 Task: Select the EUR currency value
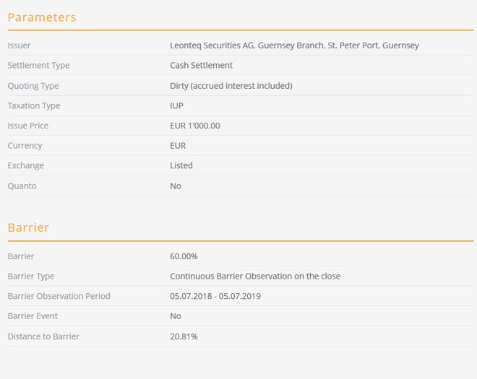pos(178,146)
